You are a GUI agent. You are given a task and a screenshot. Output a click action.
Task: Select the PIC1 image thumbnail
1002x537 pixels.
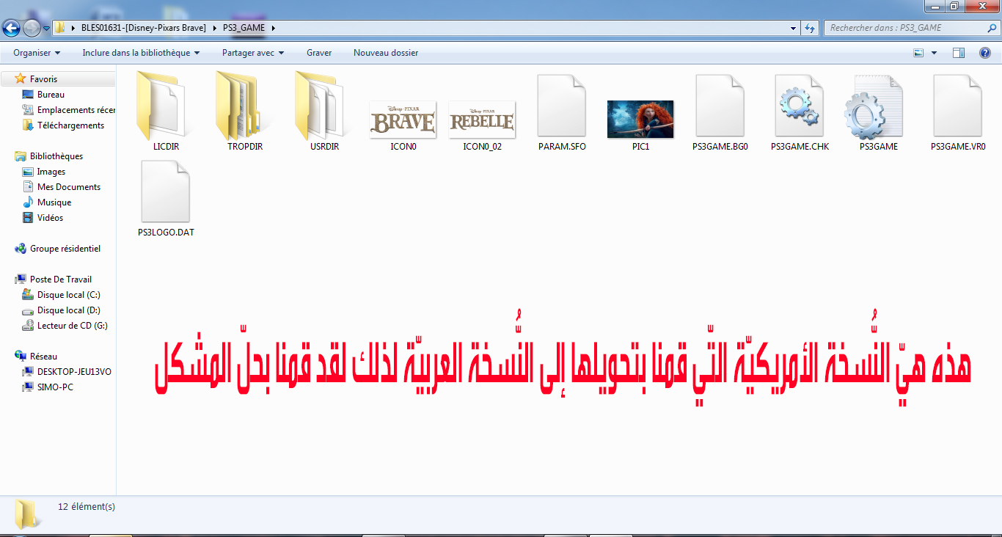pyautogui.click(x=640, y=119)
